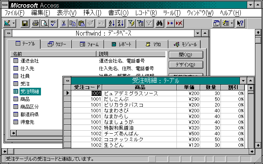This screenshot has height=164, width=263.
Task: Click the 説明 column header
Action: pos(131,54)
